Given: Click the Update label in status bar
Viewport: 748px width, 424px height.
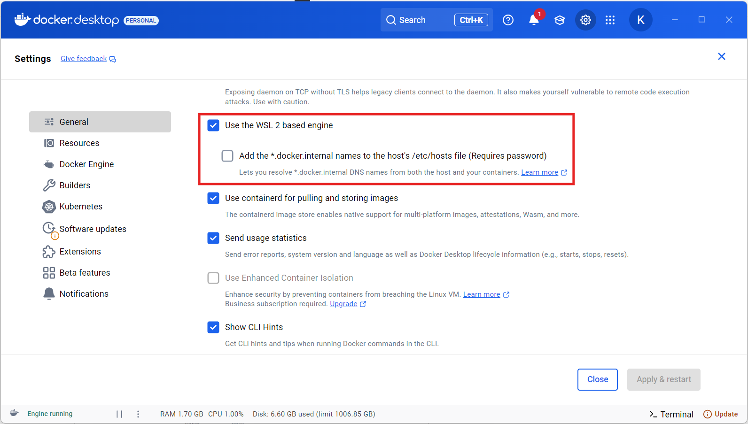Looking at the screenshot, I should click(726, 414).
